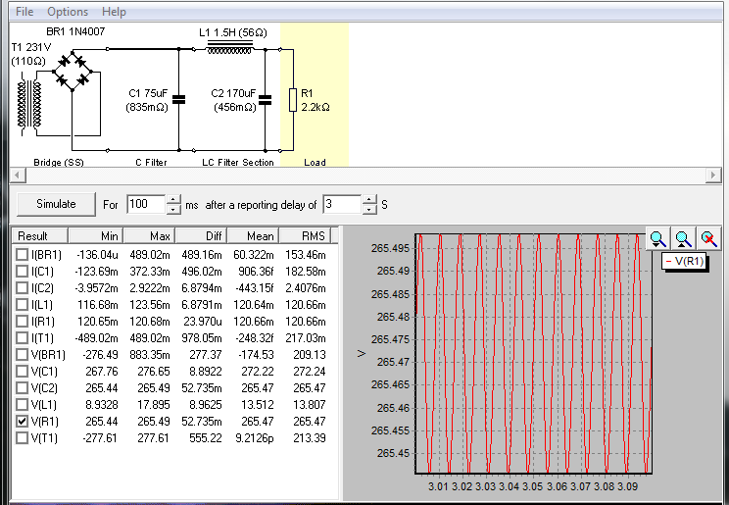Enable the I(C2) checkbox
Image resolution: width=729 pixels, height=505 pixels.
coord(22,288)
